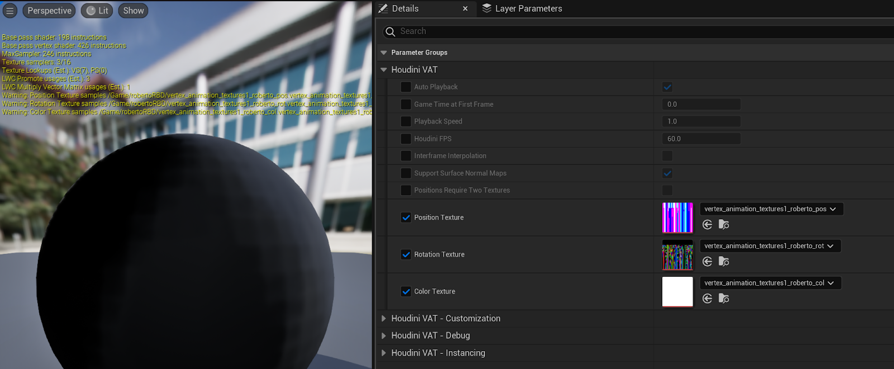Uncheck the Position Texture override checkbox

click(x=406, y=217)
